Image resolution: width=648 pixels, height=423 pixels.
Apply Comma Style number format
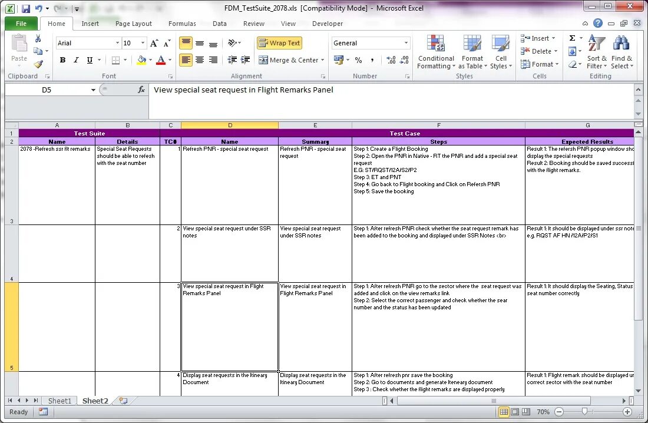coord(372,60)
